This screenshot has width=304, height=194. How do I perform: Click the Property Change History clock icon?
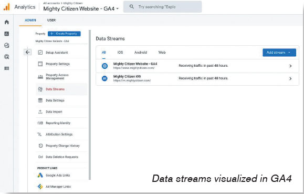(40, 146)
